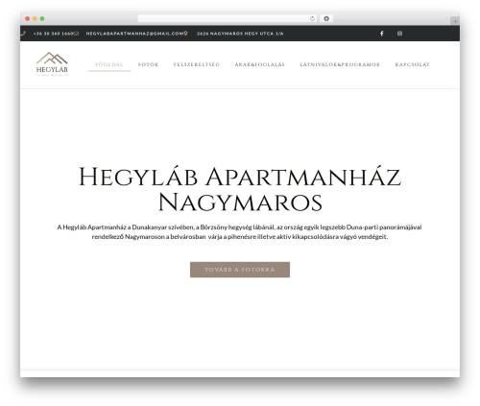Click the browser reload icon
This screenshot has width=480, height=406.
[x=312, y=19]
